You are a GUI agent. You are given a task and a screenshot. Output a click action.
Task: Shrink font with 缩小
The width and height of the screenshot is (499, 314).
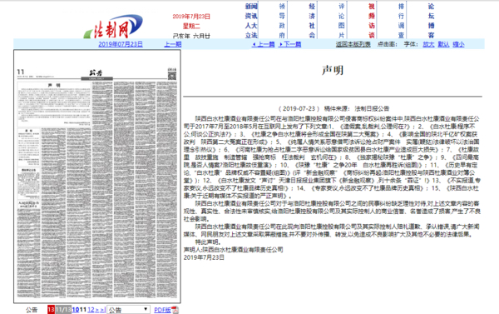click(x=458, y=44)
